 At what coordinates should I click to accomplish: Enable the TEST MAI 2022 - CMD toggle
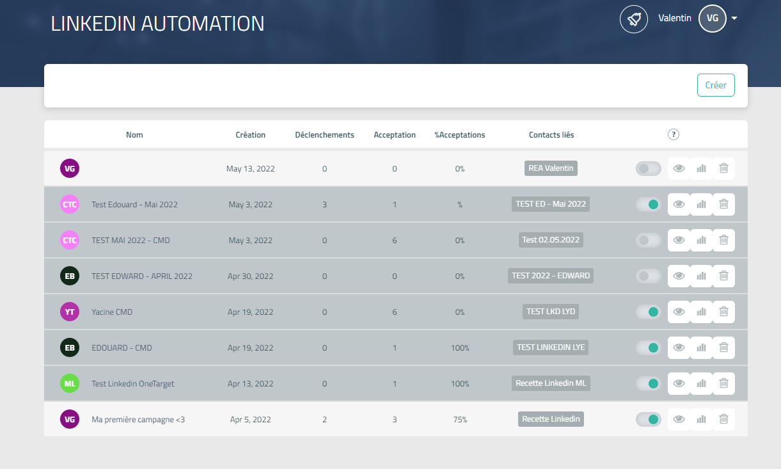coord(648,240)
